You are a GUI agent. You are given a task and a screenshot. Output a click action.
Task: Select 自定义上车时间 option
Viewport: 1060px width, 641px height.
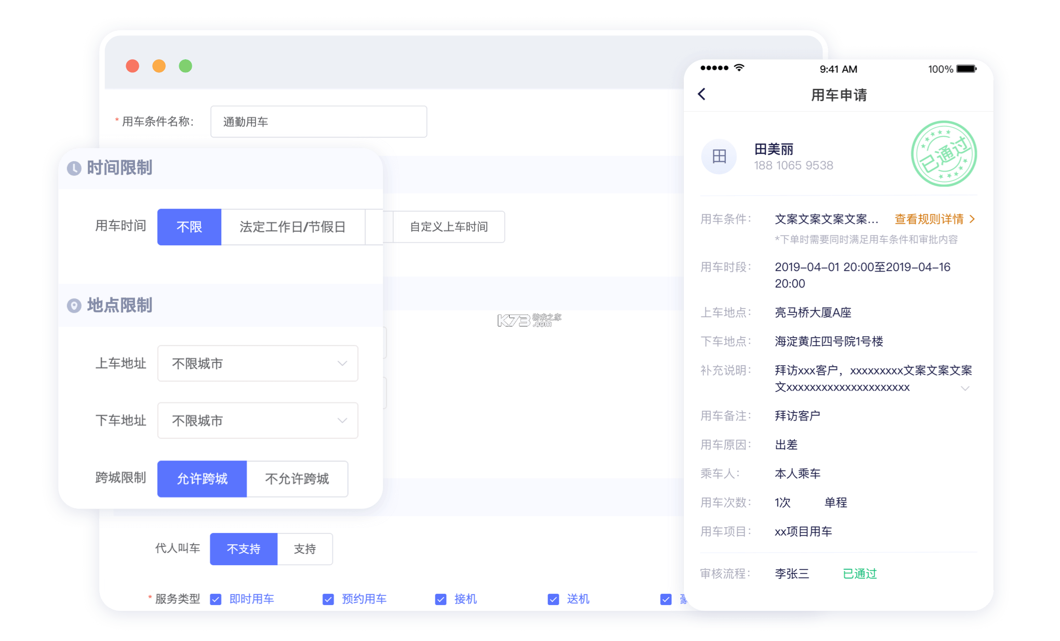[x=449, y=227]
